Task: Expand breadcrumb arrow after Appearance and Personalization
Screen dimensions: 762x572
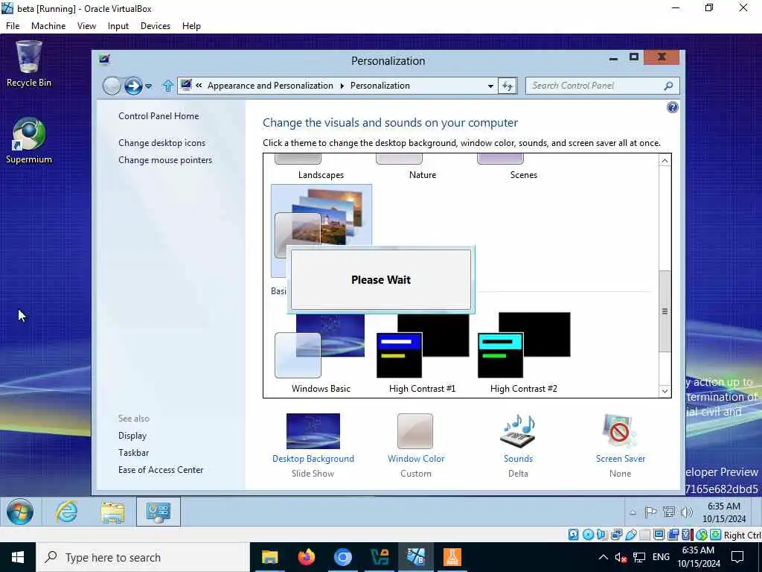Action: coord(342,86)
